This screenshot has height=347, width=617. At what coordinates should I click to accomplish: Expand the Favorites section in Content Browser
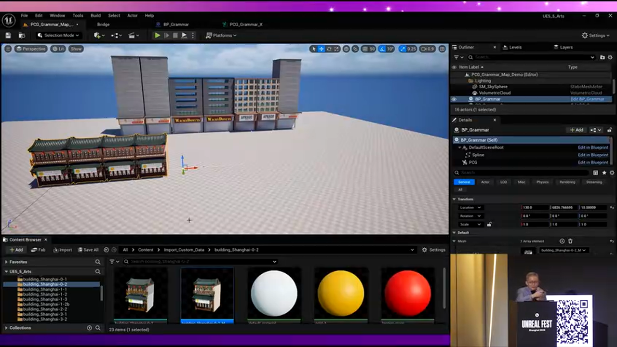[x=6, y=262]
